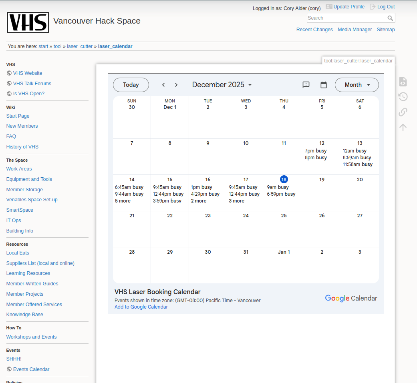The width and height of the screenshot is (417, 383).
Task: Open the Old revisions history icon
Action: click(403, 97)
